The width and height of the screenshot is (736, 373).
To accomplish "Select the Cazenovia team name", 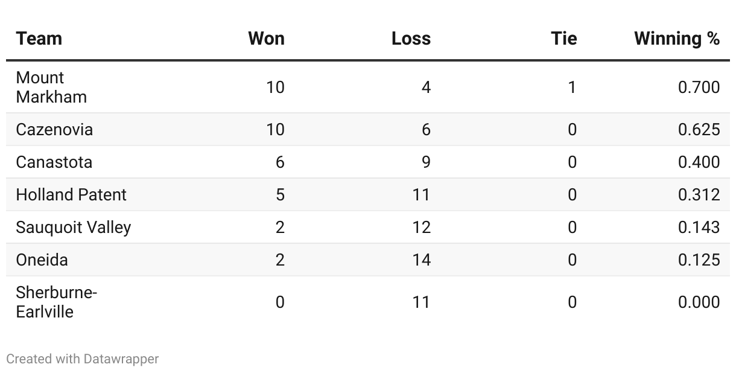I will (x=54, y=130).
